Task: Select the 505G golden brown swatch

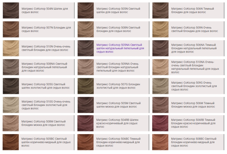Action: coord(11,86)
